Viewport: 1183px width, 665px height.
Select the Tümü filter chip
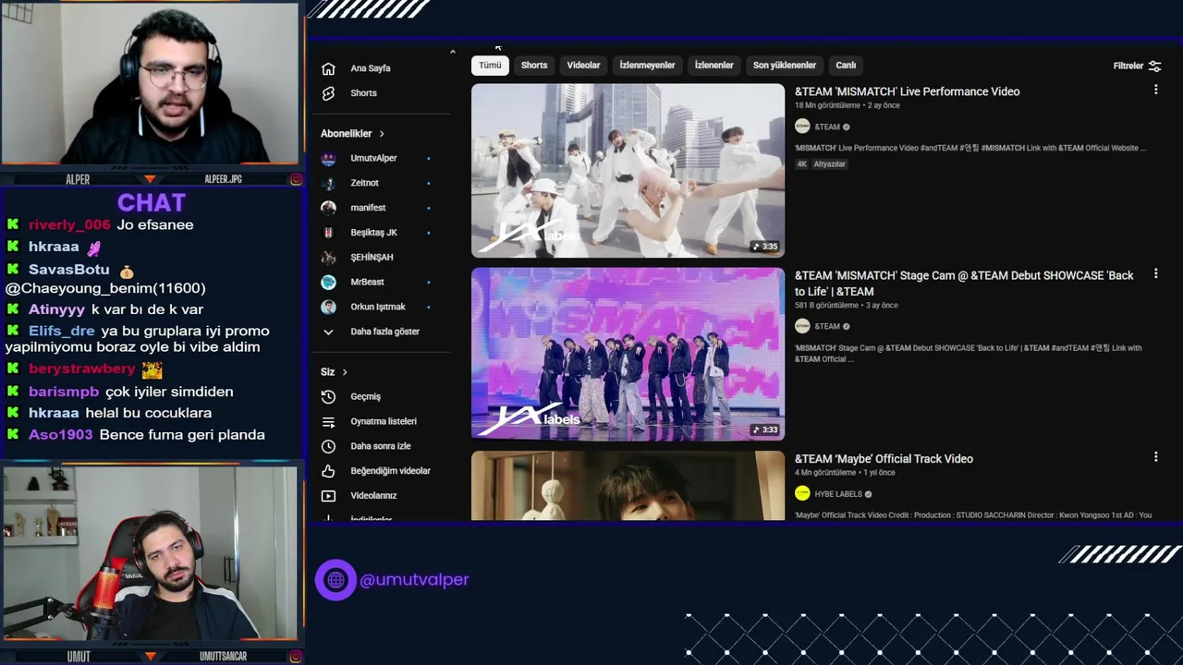[x=490, y=66]
